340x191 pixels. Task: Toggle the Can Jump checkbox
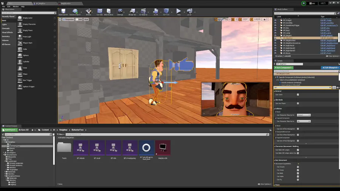298,170
